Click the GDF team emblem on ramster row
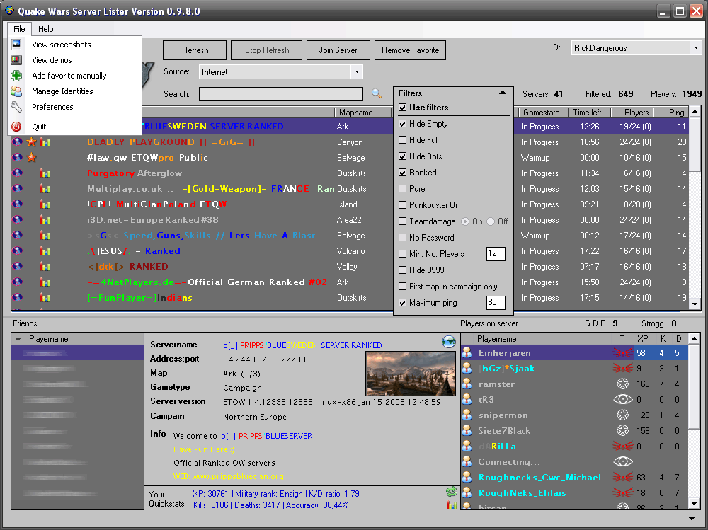This screenshot has height=530, width=708. click(622, 384)
